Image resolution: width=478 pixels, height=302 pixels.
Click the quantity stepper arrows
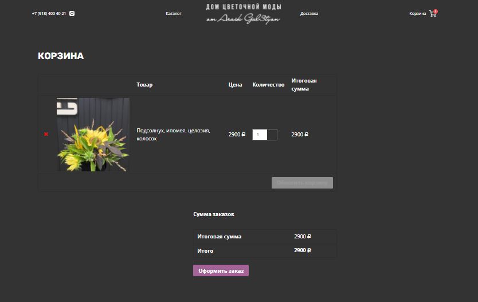pyautogui.click(x=272, y=135)
